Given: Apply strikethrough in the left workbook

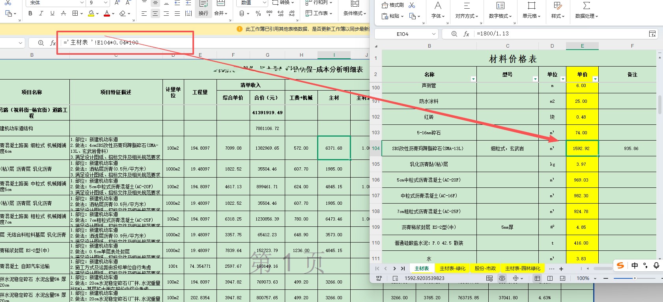Looking at the screenshot, I should pos(63,13).
